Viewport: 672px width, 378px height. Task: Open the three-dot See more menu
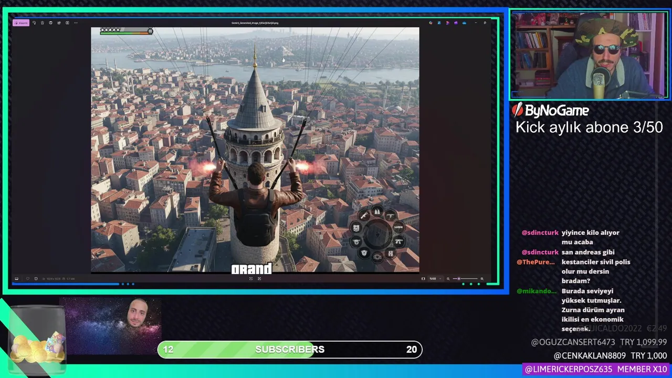(76, 23)
